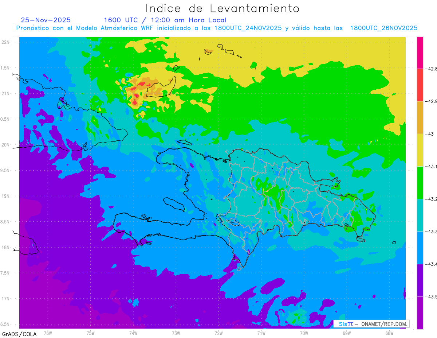
Task: Click the "Indice de Levantamiento" title
Action: pyautogui.click(x=223, y=8)
